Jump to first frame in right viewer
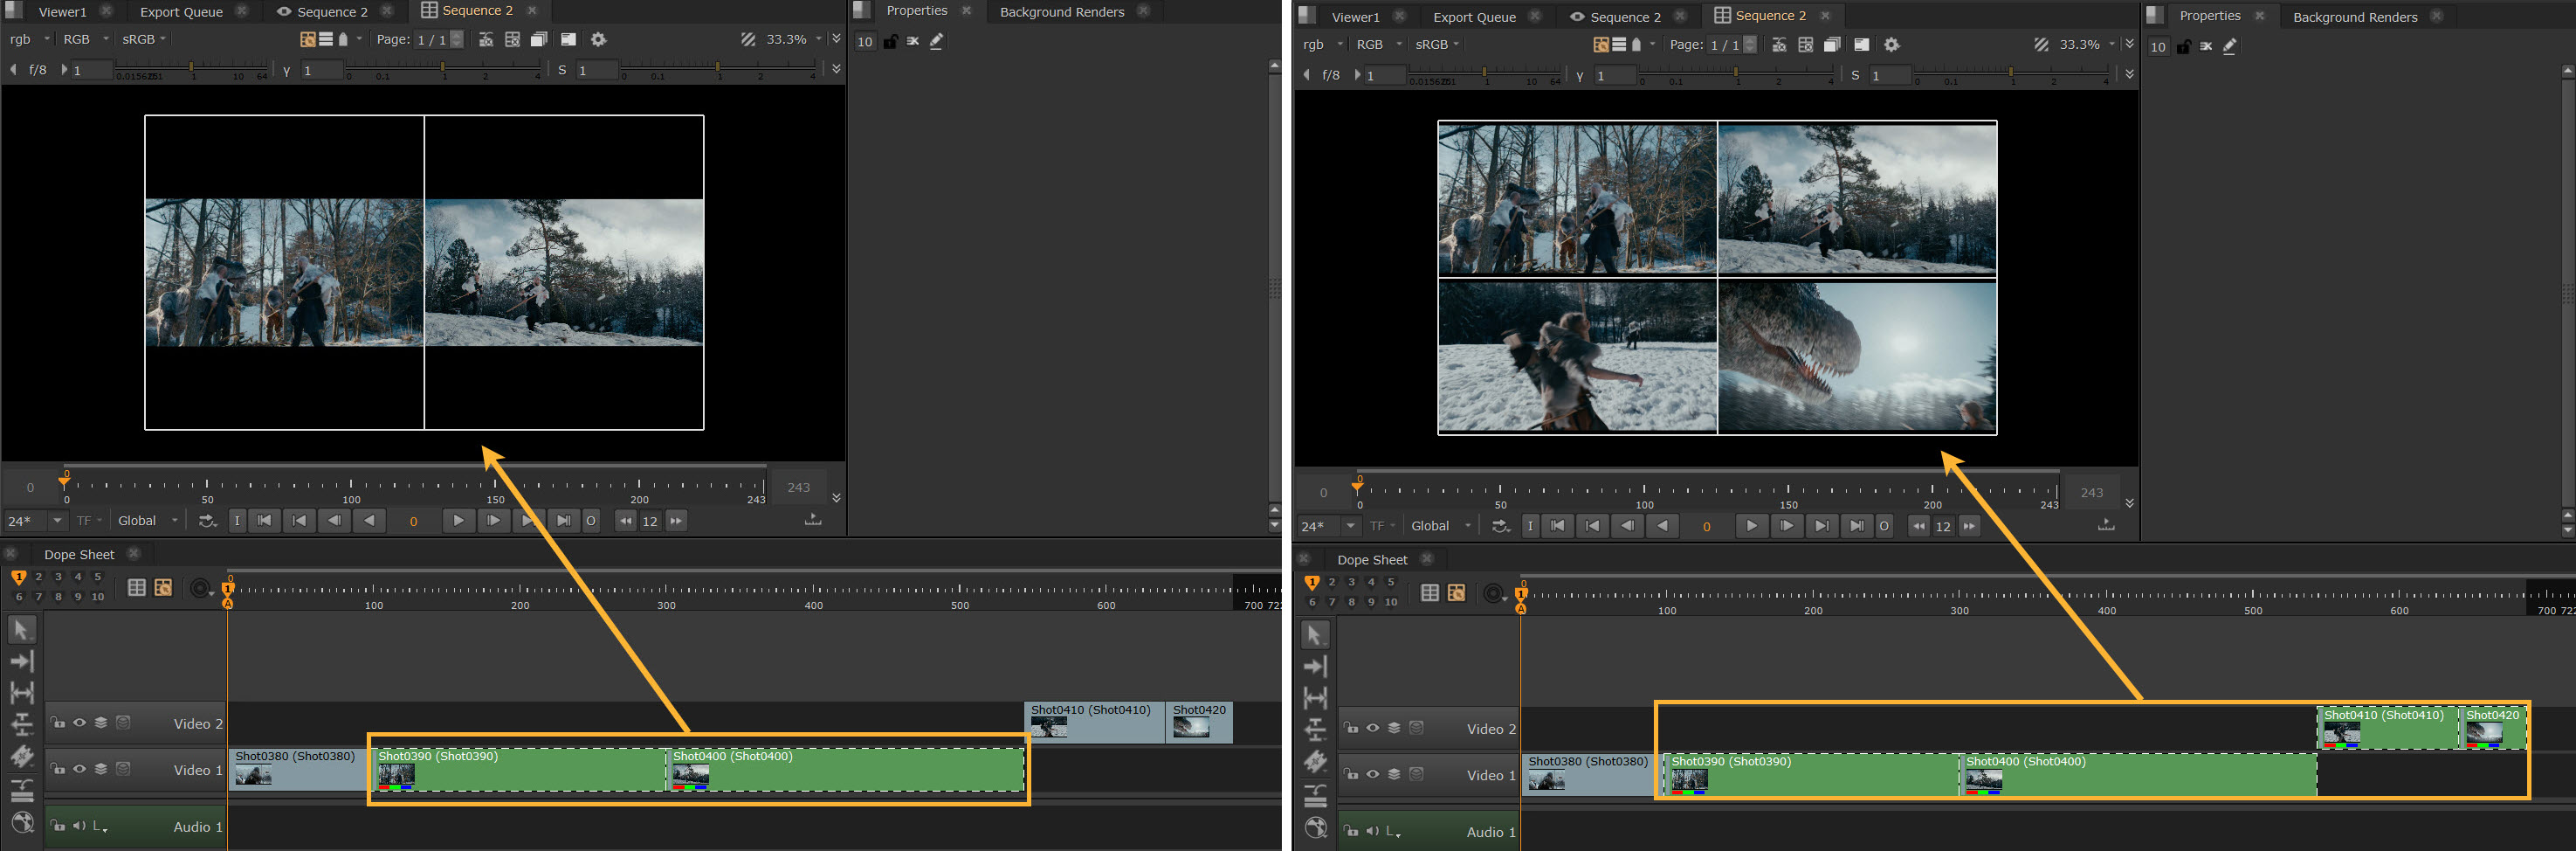This screenshot has width=2576, height=851. click(1557, 525)
